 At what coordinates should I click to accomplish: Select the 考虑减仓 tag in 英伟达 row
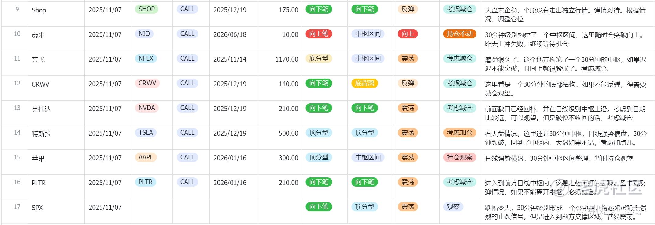[x=460, y=108]
